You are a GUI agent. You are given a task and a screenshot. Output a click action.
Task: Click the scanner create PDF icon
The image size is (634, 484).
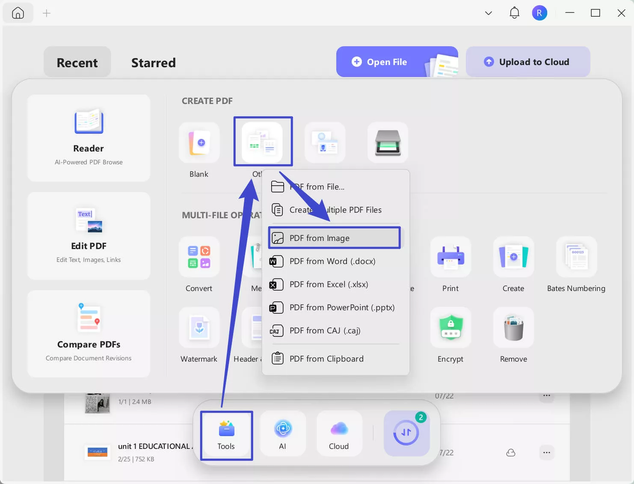tap(388, 143)
